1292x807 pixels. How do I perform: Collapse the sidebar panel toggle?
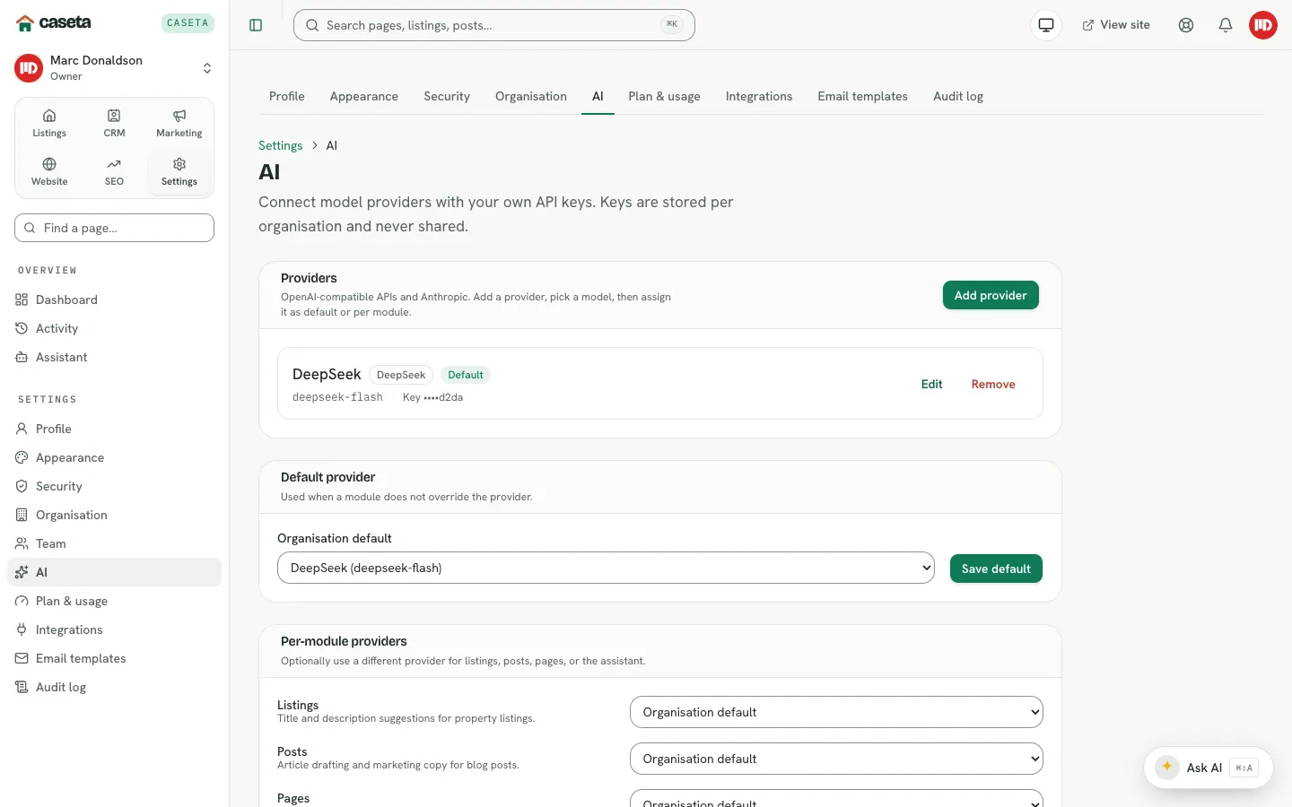[256, 25]
